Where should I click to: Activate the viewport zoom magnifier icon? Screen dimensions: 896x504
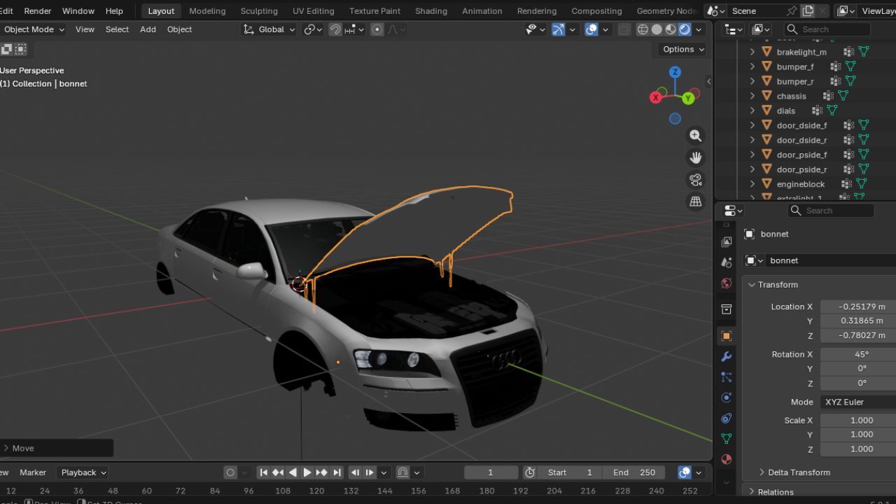pyautogui.click(x=696, y=135)
